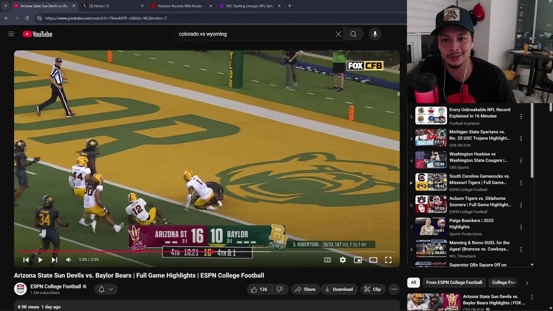Play Auburn Tigers vs Oklahoma highlights
553x311 pixels.
[431, 204]
